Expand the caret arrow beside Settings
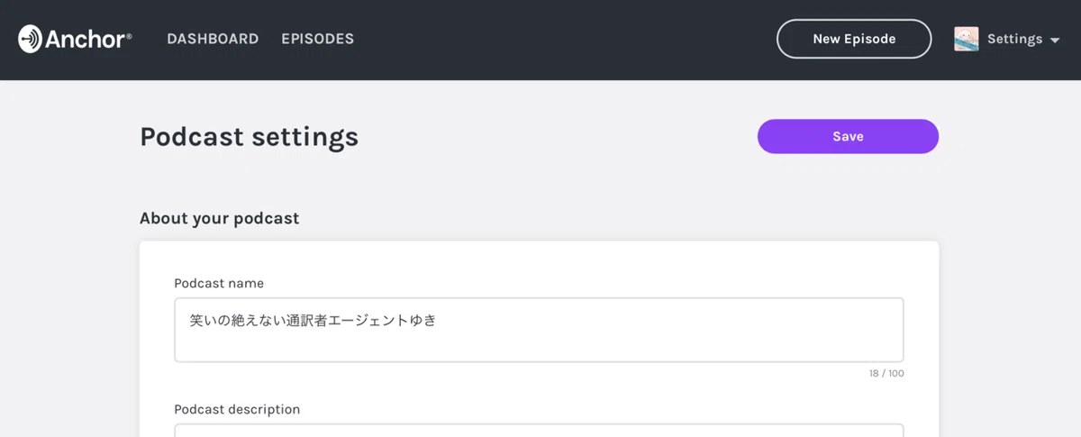 pos(1055,41)
